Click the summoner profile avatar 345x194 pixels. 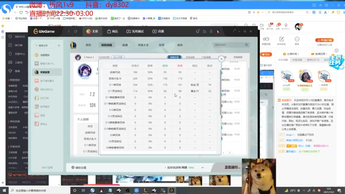[x=85, y=71]
